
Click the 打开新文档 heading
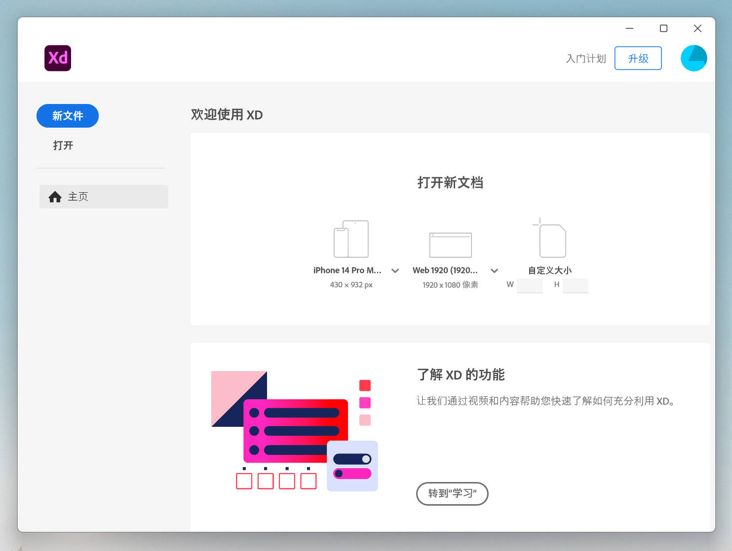pos(450,182)
